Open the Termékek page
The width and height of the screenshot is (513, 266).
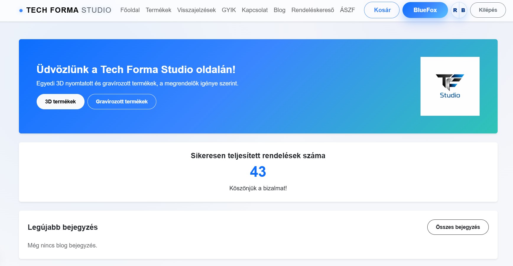point(158,10)
